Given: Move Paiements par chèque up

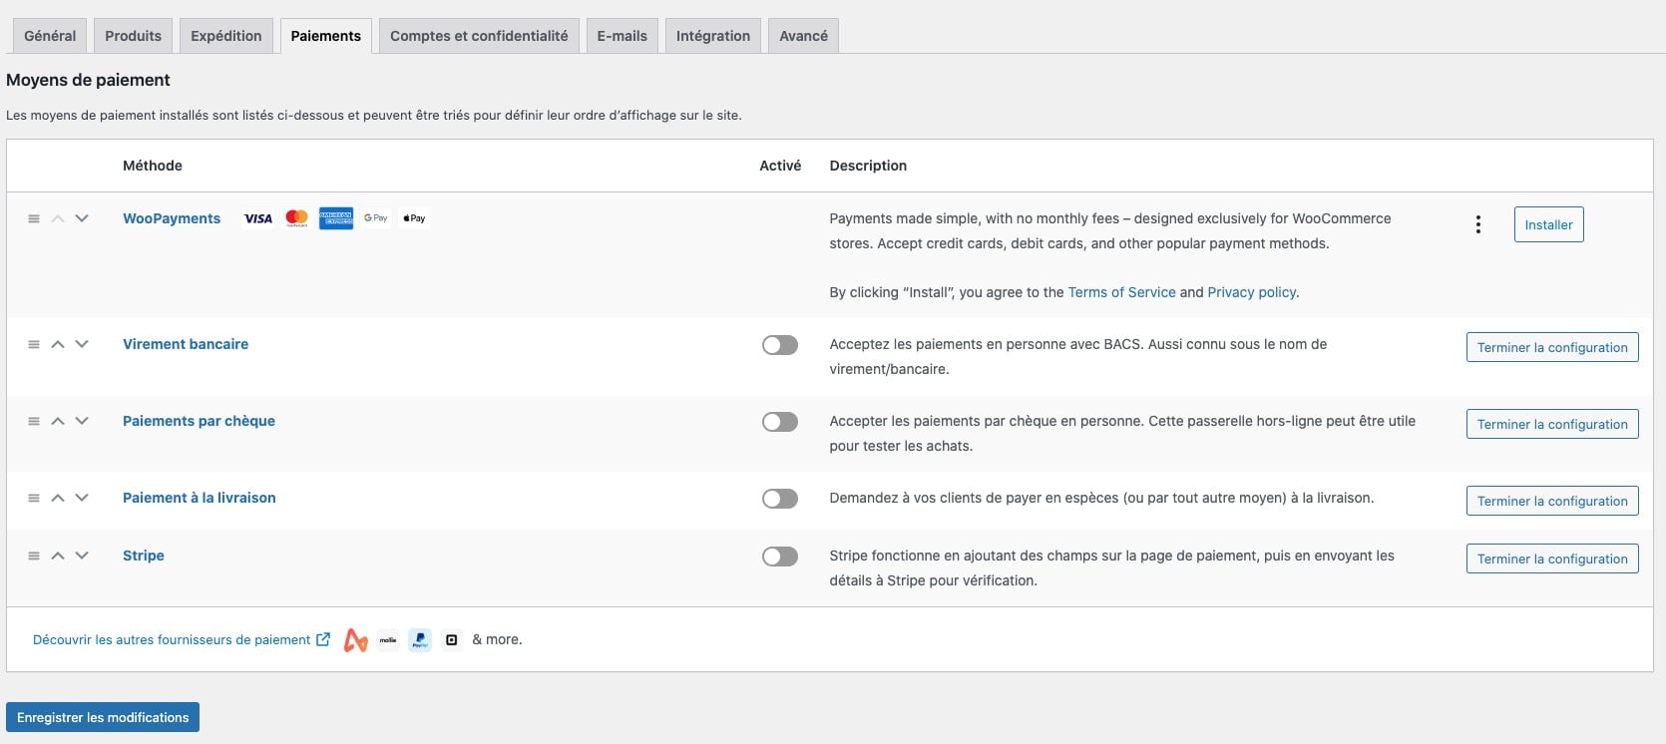Looking at the screenshot, I should pyautogui.click(x=58, y=421).
